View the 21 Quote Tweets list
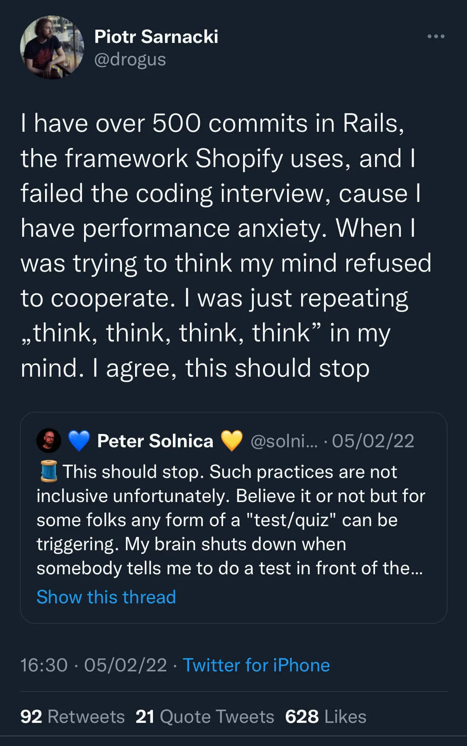The height and width of the screenshot is (746, 467). [x=205, y=716]
